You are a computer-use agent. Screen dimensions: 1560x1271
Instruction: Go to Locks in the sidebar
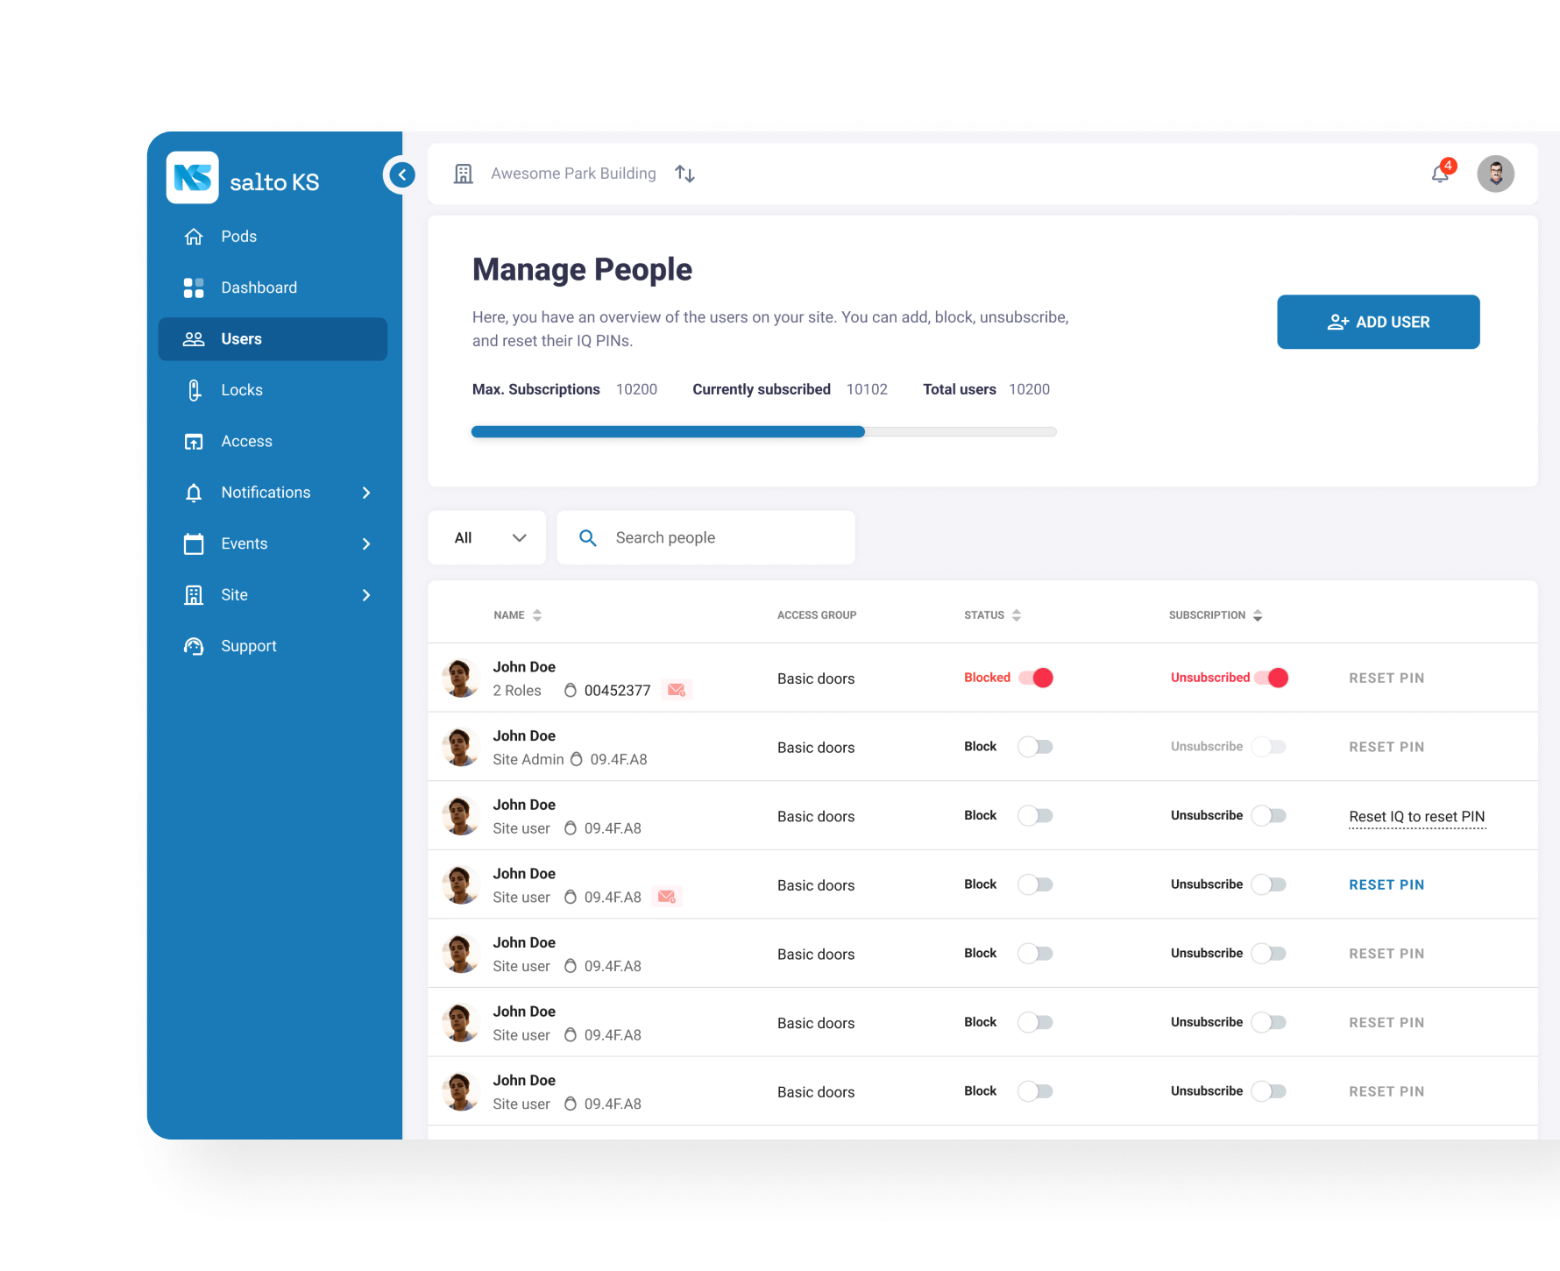tap(241, 390)
